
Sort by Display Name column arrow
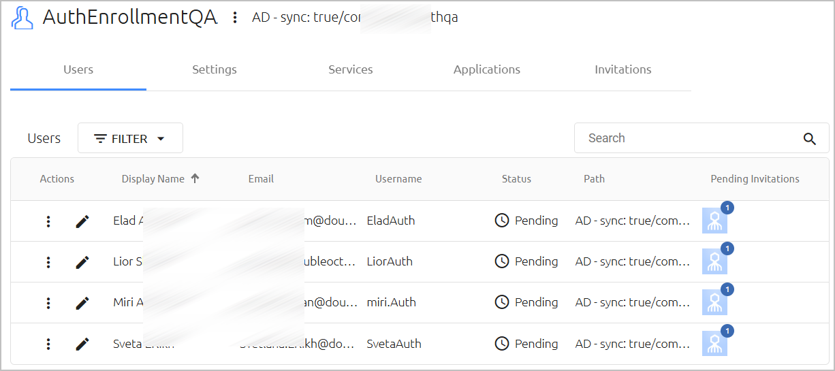(x=195, y=178)
